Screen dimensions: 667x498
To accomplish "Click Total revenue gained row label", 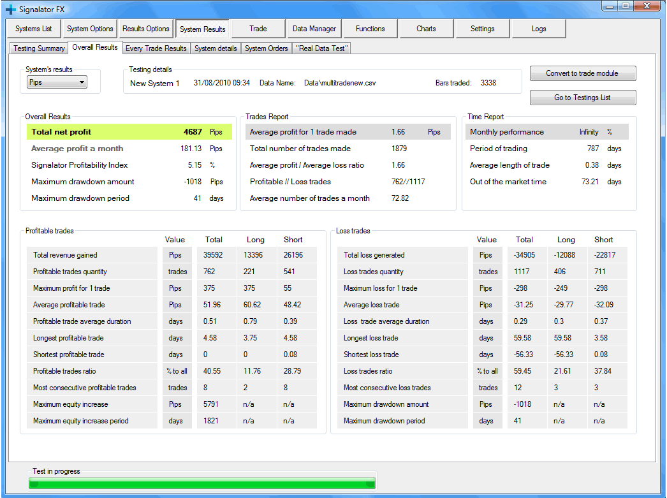I will pyautogui.click(x=65, y=255).
